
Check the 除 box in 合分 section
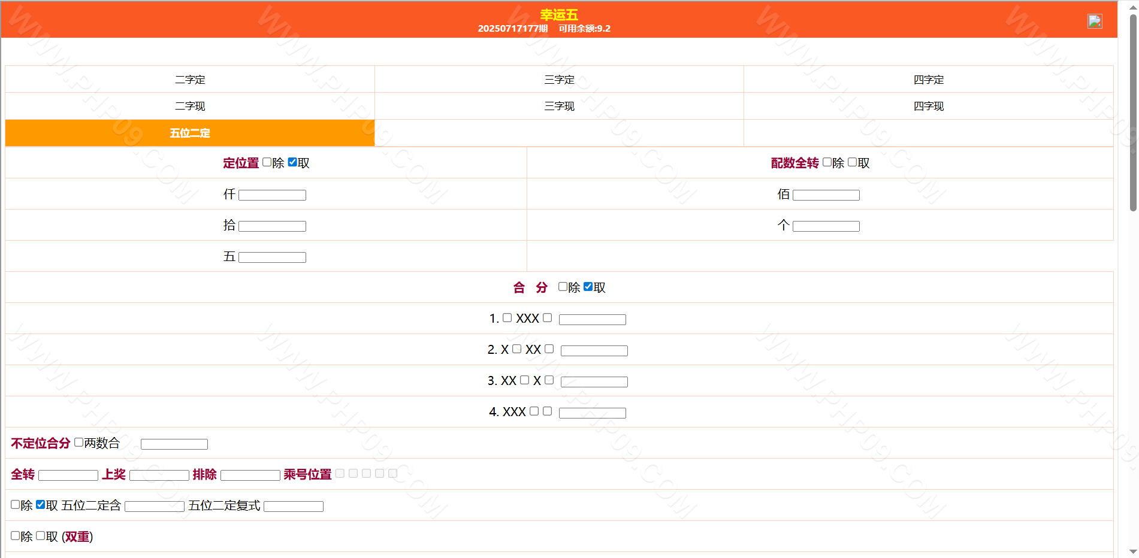pos(563,287)
